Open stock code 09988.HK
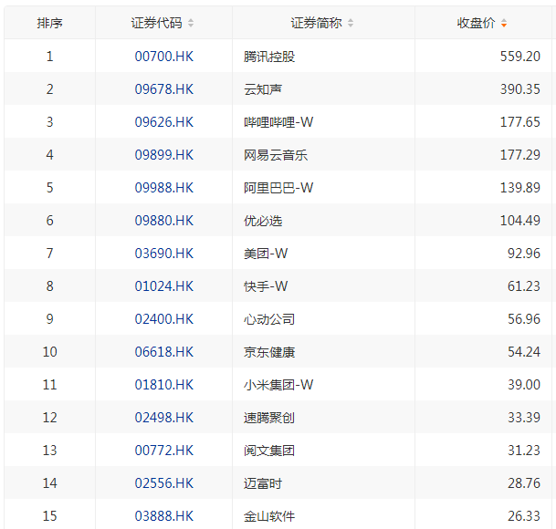Image resolution: width=556 pixels, height=529 pixels. point(163,188)
